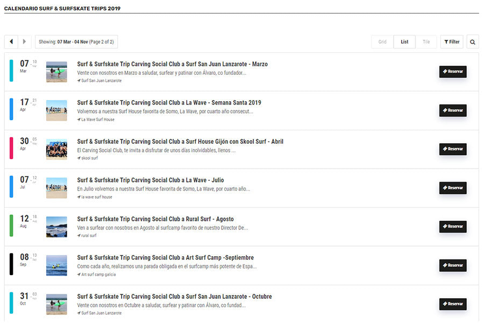The image size is (484, 323).
Task: Click Surf San Juan Lanzarote location under Marzo trip
Action: pyautogui.click(x=101, y=81)
